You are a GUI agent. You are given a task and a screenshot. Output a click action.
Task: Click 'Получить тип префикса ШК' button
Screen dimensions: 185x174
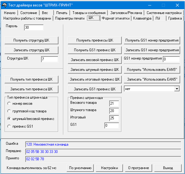(x=31, y=79)
